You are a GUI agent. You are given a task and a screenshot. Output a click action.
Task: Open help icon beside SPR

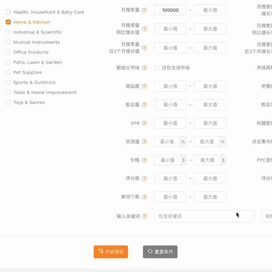click(144, 123)
